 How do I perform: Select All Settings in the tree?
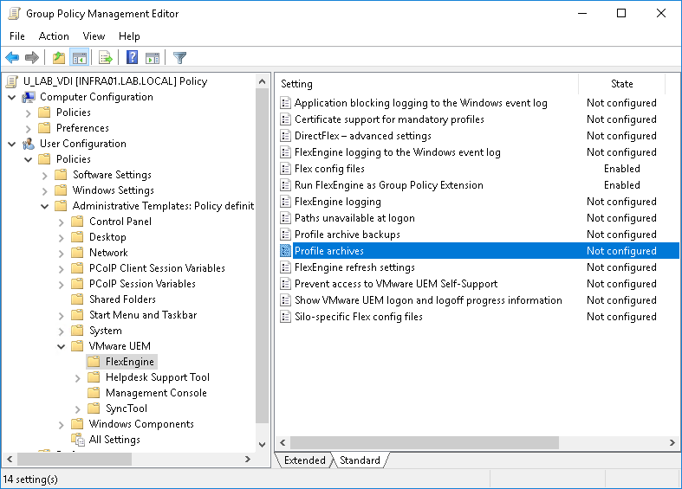tap(114, 440)
